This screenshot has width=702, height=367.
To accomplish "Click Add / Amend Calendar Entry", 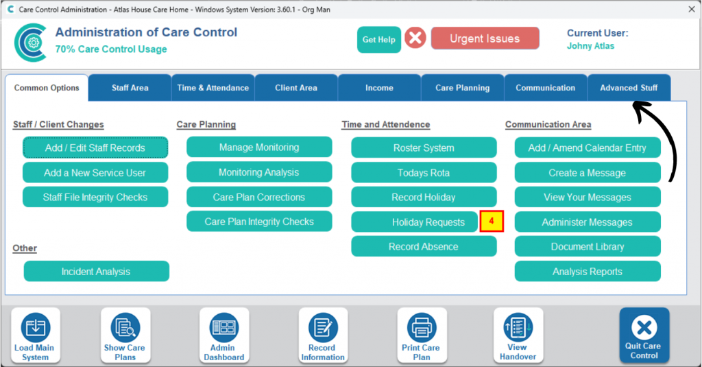I will (x=588, y=148).
